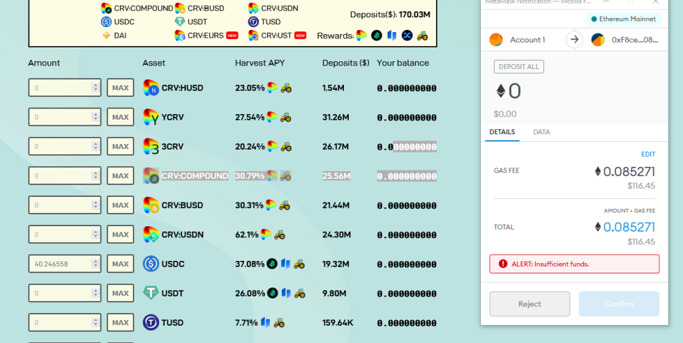Click CRV:UST in the top legend

pyautogui.click(x=276, y=35)
